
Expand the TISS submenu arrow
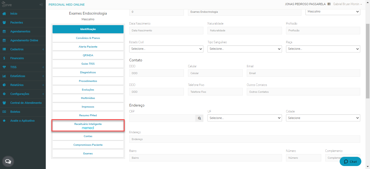[43, 67]
